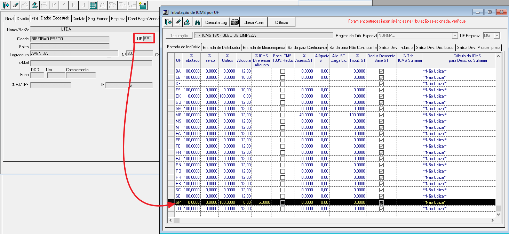Screen dimensions: 509x234
Task: Click the exit door icon in main toolbar
Action: 6,5
